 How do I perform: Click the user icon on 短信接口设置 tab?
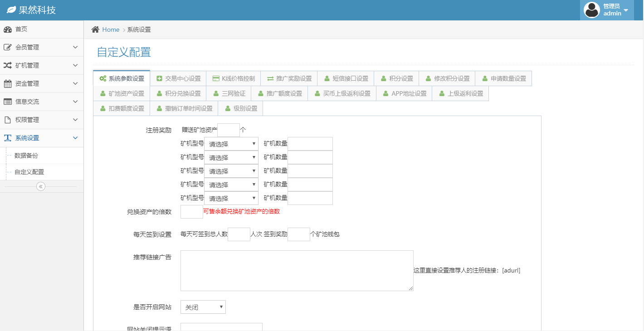pyautogui.click(x=327, y=78)
